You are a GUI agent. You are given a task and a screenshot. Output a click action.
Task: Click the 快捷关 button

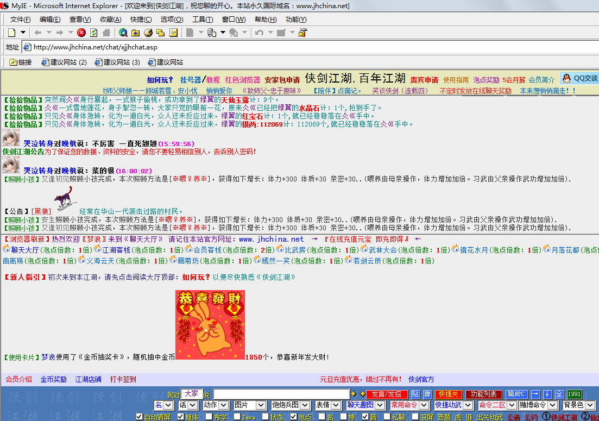tap(448, 394)
